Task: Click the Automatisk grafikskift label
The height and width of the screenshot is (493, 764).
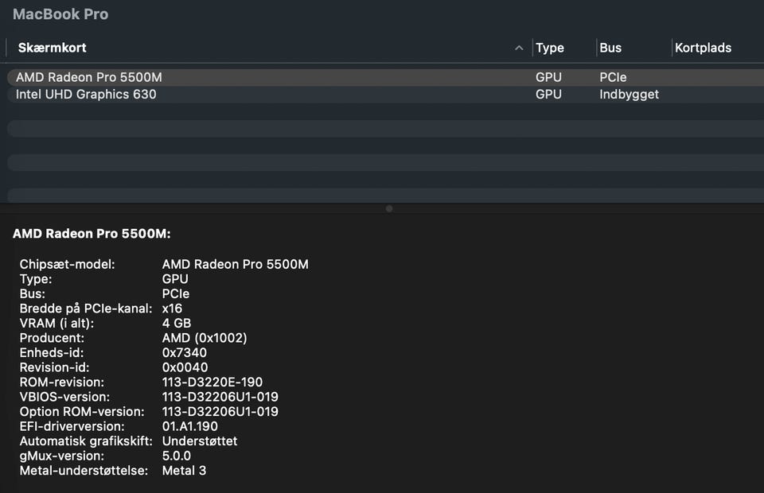Action: tap(86, 441)
